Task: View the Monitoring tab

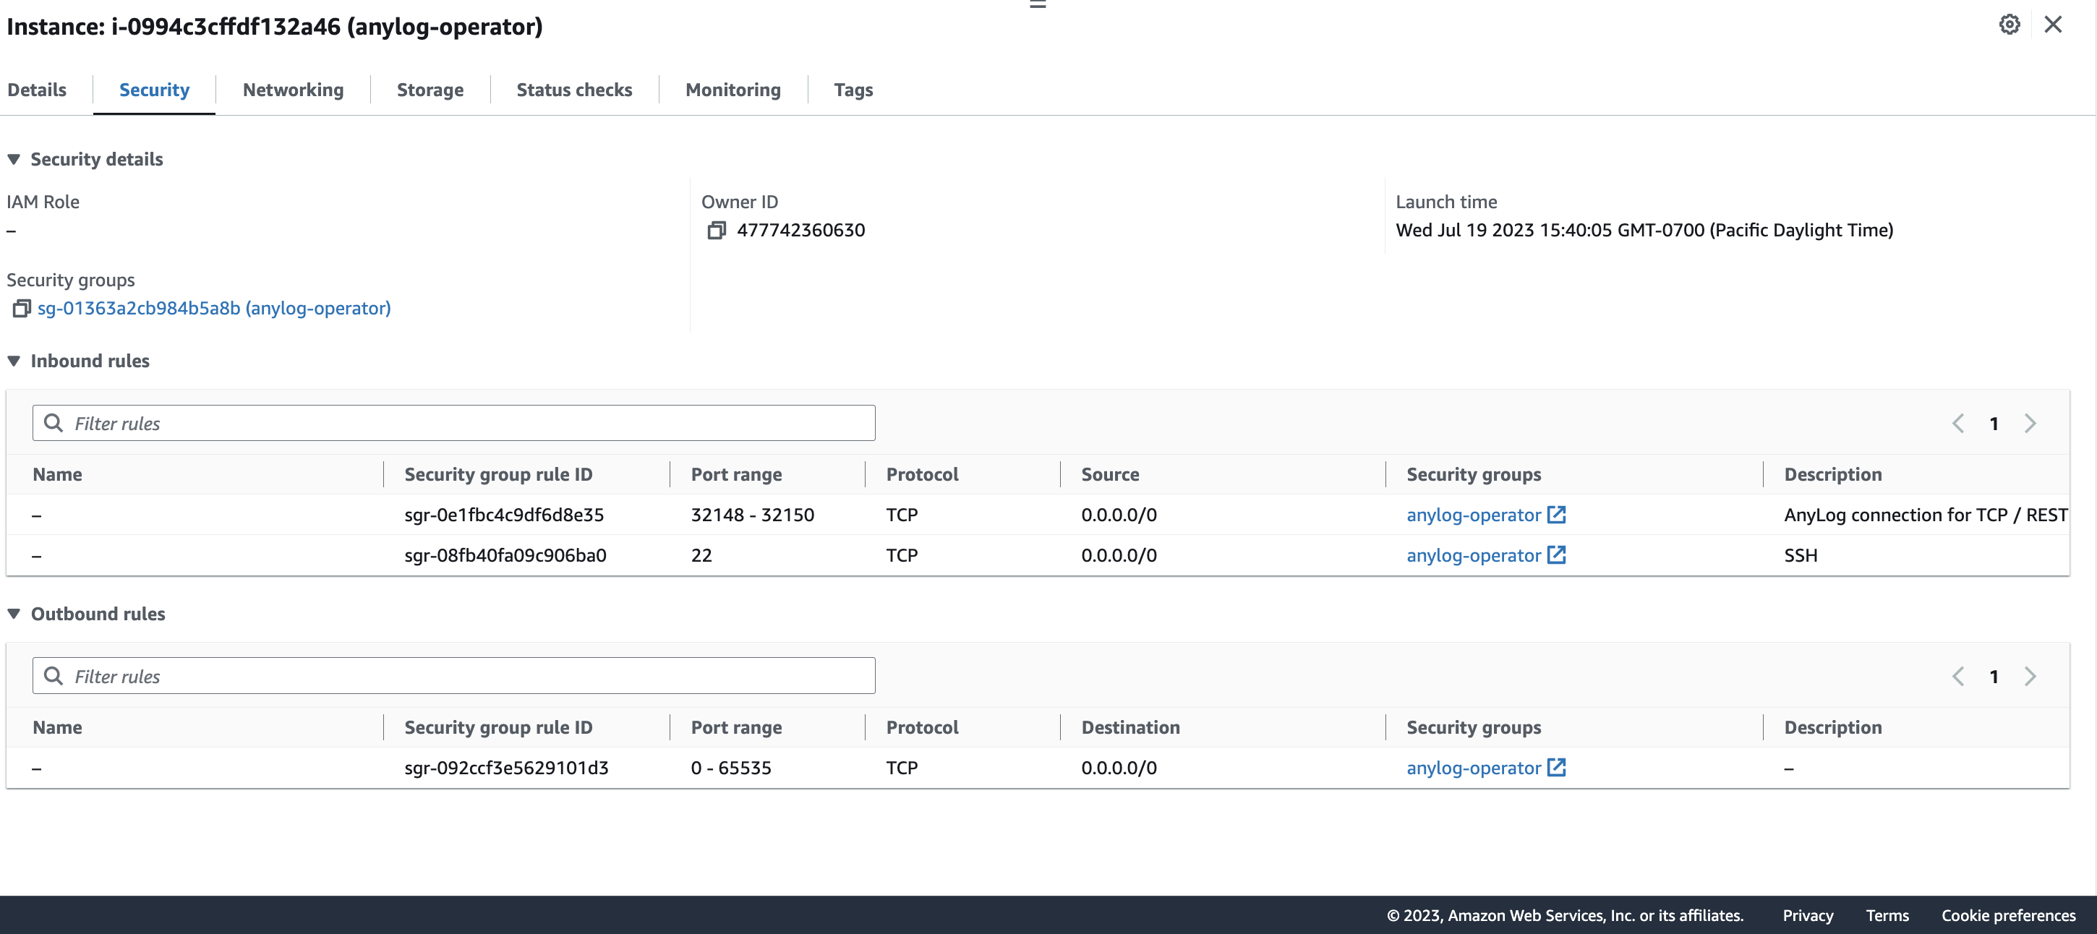Action: tap(733, 90)
